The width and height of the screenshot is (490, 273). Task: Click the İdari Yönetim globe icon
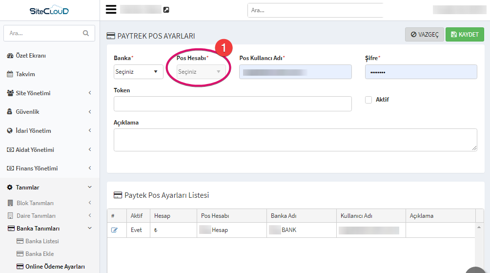(x=10, y=131)
